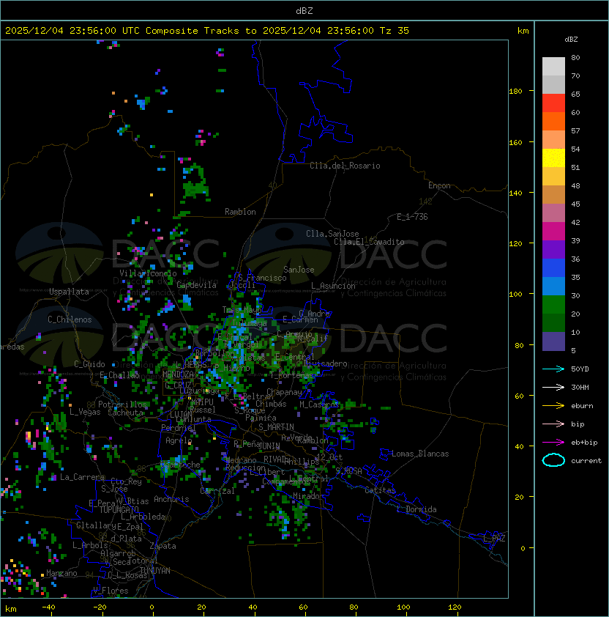The height and width of the screenshot is (617, 609).
Task: Pick the green 30 dBZ color swatch
Action: 553,304
